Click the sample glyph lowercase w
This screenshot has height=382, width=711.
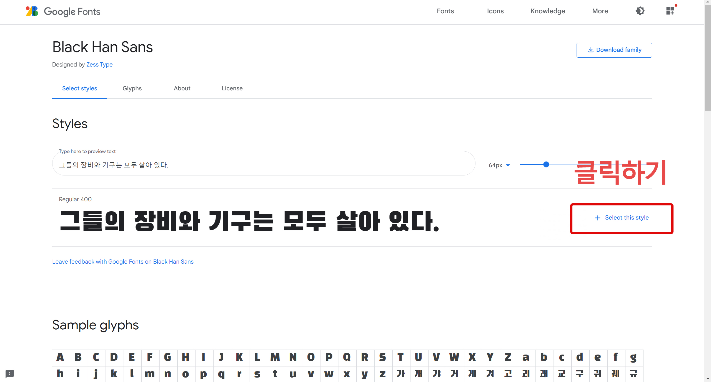(329, 374)
